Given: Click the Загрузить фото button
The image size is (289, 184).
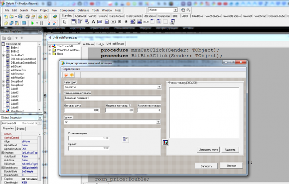Looking at the screenshot, I should click(x=208, y=150).
